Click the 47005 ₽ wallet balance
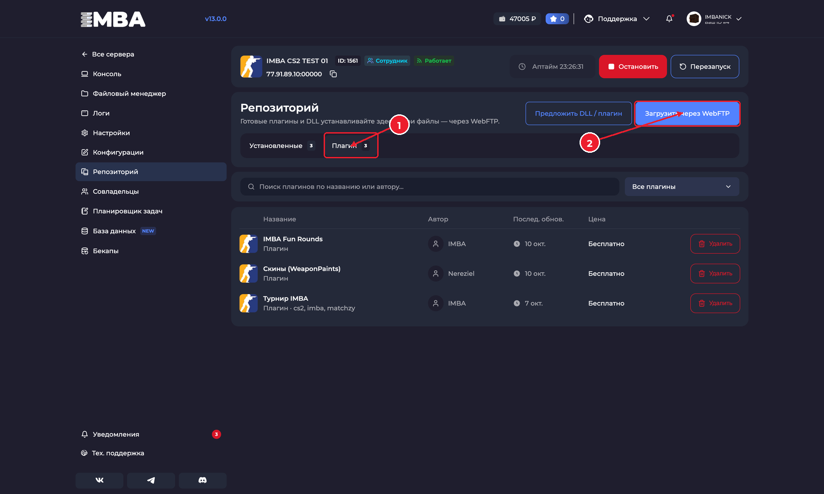Image resolution: width=824 pixels, height=494 pixels. click(517, 19)
